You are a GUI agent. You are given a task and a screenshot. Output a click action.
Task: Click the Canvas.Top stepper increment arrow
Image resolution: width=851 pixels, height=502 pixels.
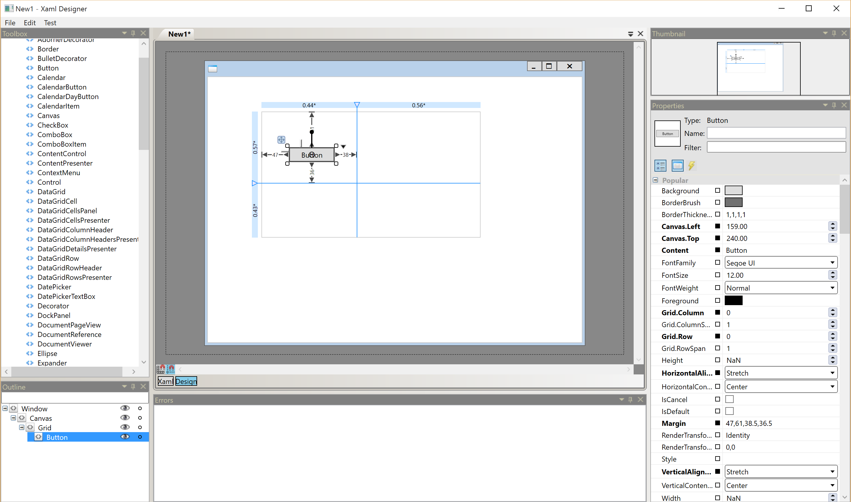[x=833, y=236]
